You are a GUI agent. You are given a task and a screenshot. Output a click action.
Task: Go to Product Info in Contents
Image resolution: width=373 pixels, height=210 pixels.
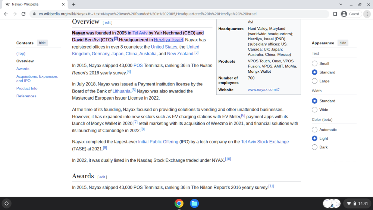(x=26, y=88)
